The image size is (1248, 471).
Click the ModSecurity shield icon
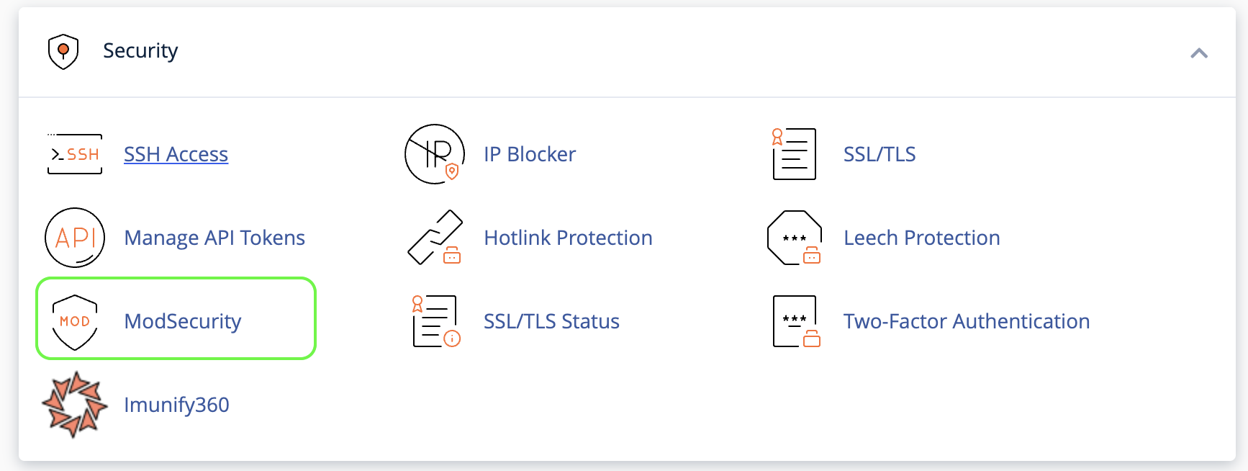(x=75, y=321)
